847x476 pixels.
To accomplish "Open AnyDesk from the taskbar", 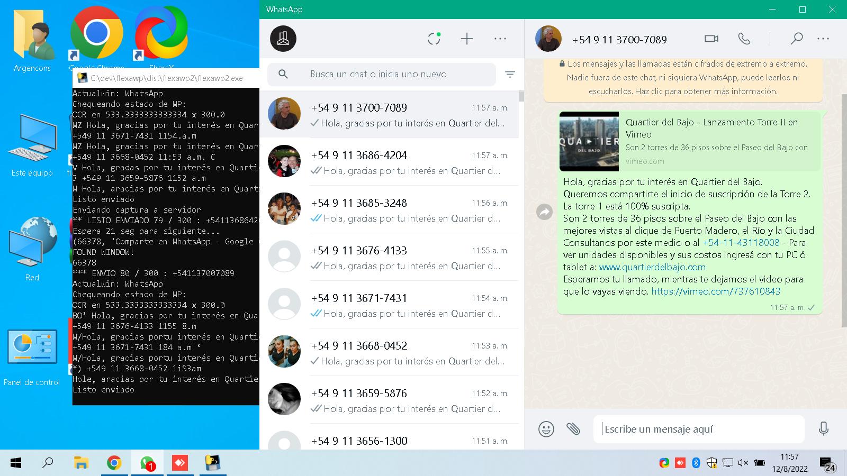I will coord(180,463).
